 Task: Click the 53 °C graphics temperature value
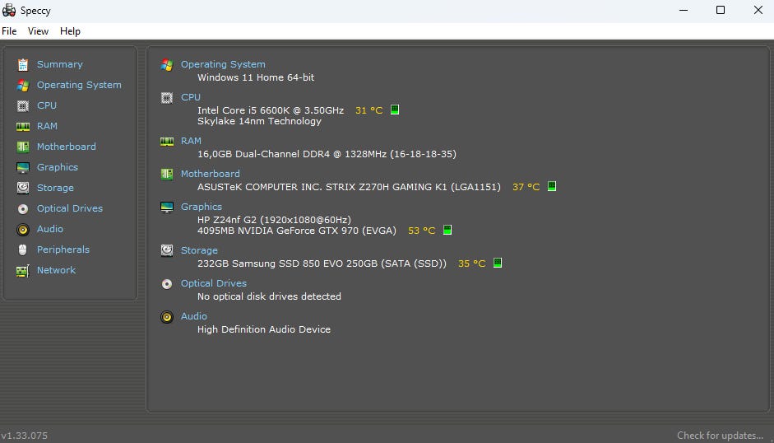point(422,231)
